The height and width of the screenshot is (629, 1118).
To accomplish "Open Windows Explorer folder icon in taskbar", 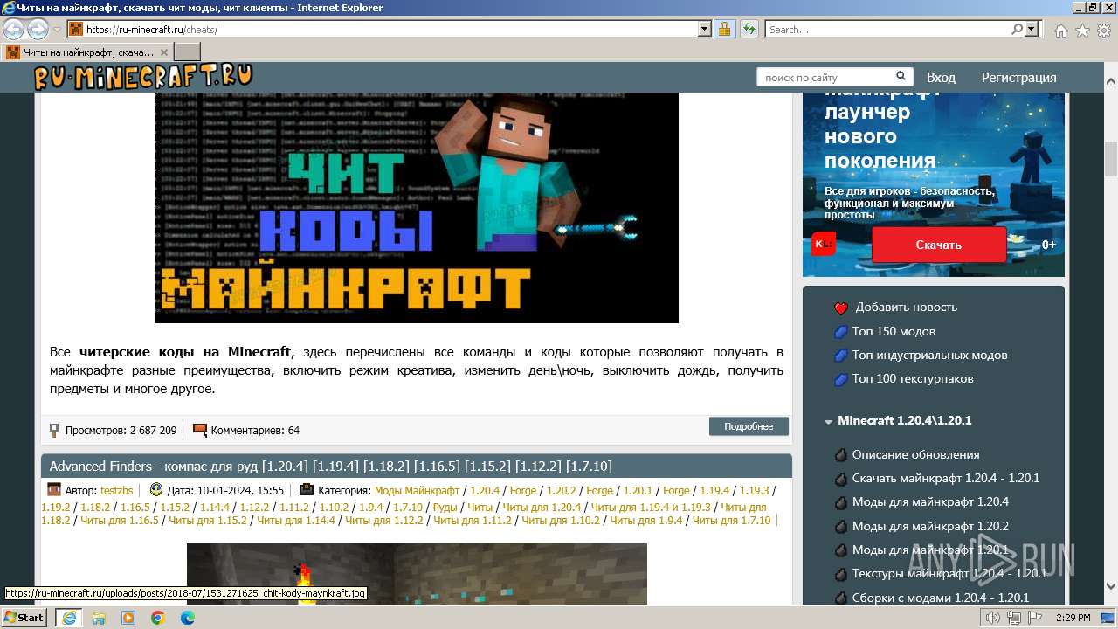I will tap(99, 618).
